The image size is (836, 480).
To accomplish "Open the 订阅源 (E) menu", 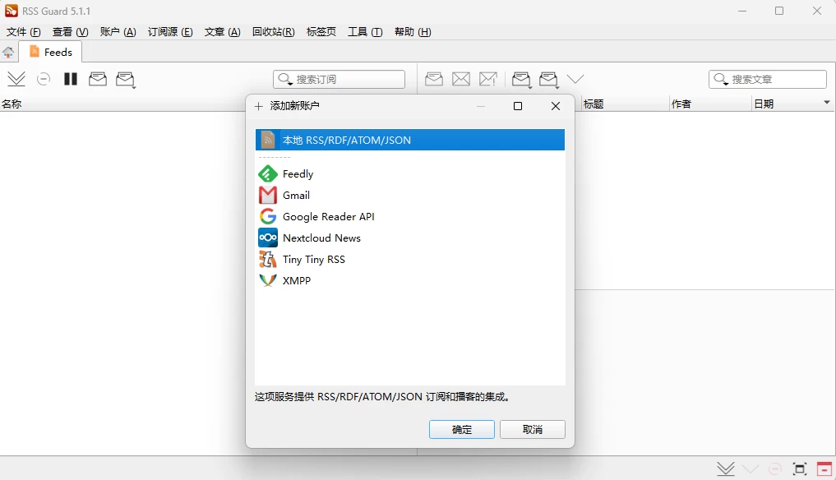I will pos(170,32).
